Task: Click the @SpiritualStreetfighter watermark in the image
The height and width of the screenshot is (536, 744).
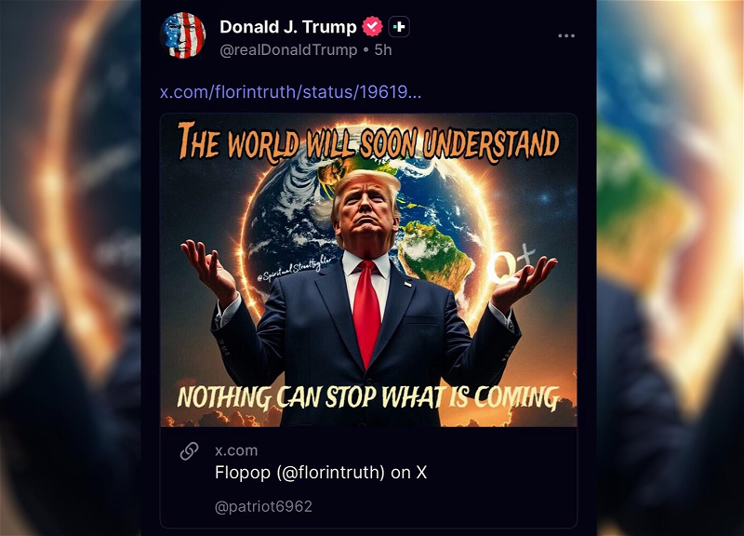Action: pos(294,268)
